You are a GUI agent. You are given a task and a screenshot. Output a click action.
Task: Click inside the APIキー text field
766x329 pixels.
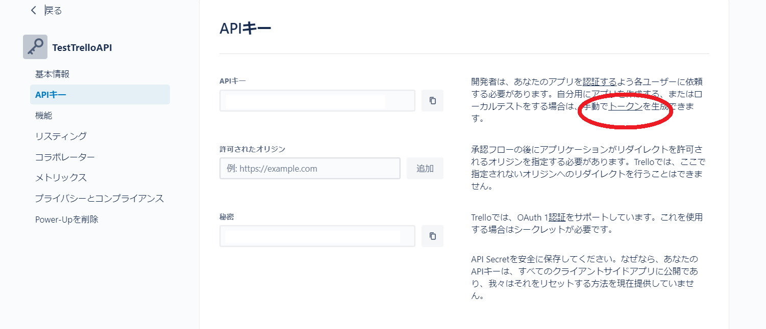[x=316, y=100]
